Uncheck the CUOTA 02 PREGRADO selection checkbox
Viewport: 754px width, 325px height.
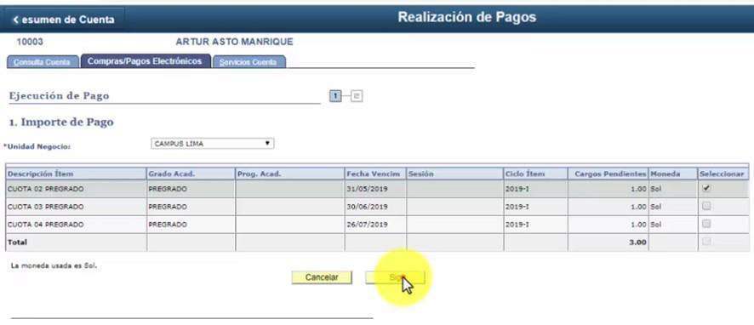(x=705, y=189)
